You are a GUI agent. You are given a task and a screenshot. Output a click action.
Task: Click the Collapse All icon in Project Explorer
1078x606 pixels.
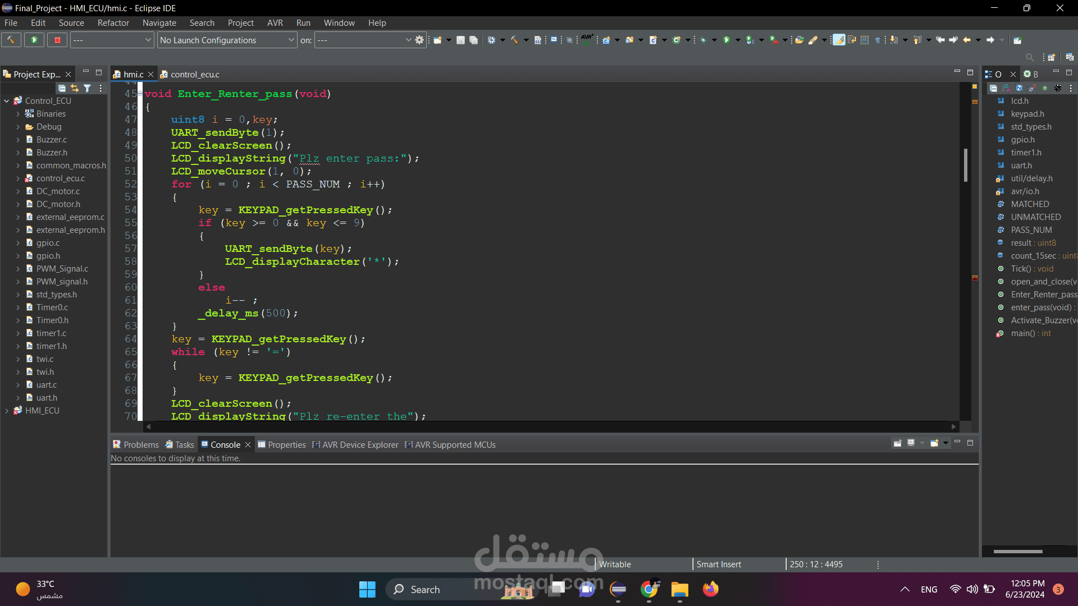[62, 88]
